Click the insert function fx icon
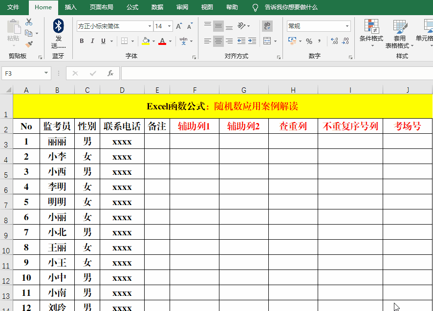 click(x=110, y=73)
